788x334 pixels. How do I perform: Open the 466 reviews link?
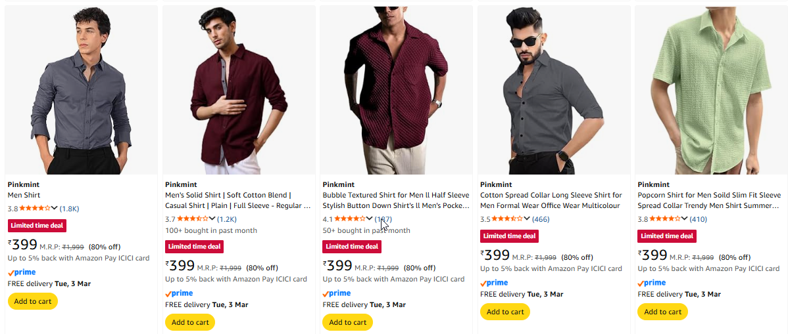(x=541, y=219)
